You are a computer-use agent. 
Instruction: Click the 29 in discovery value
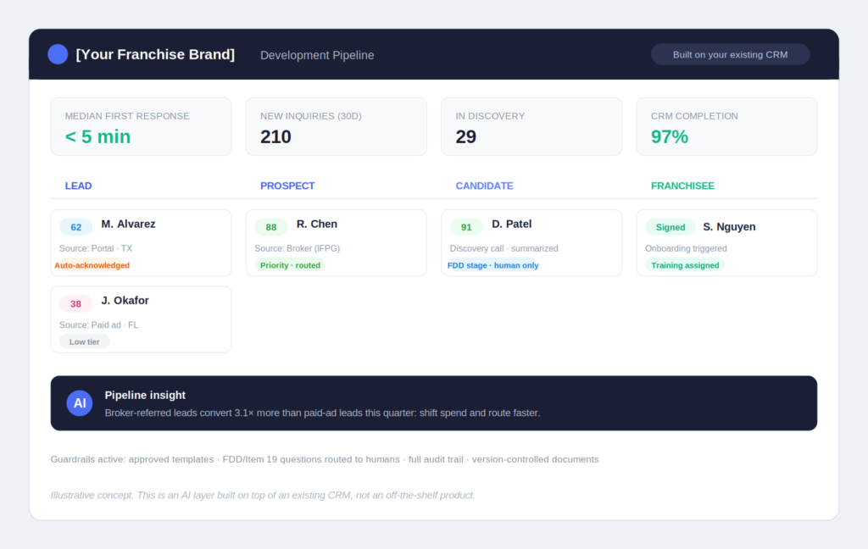pyautogui.click(x=465, y=136)
